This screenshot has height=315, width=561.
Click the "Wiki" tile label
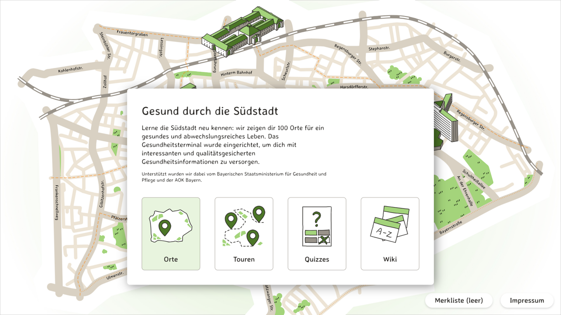[390, 259]
